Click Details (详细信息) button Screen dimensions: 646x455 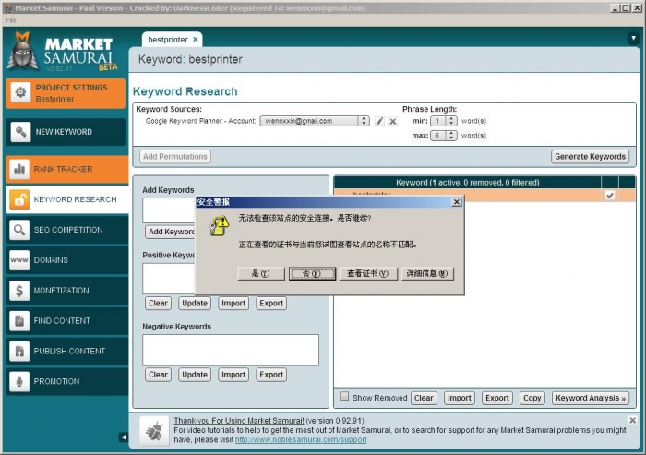click(427, 274)
